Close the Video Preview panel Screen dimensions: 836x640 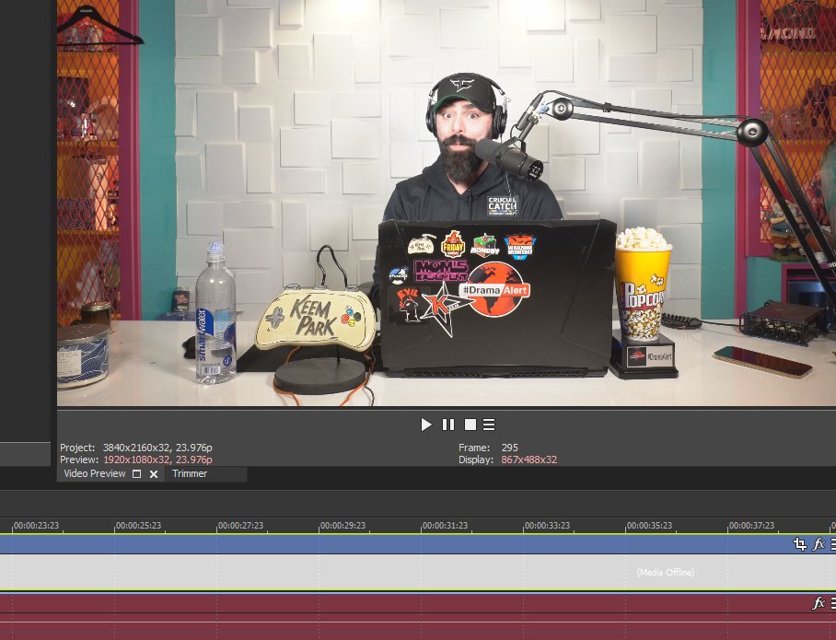[x=154, y=474]
